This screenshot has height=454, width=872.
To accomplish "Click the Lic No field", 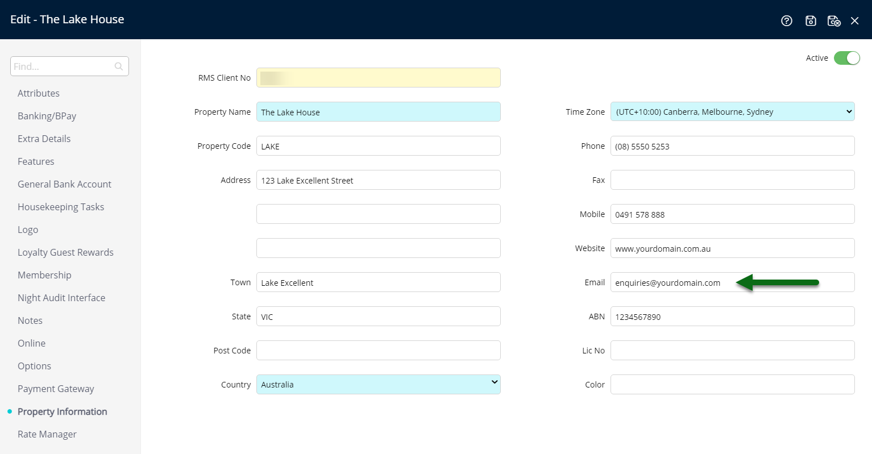I will point(733,351).
